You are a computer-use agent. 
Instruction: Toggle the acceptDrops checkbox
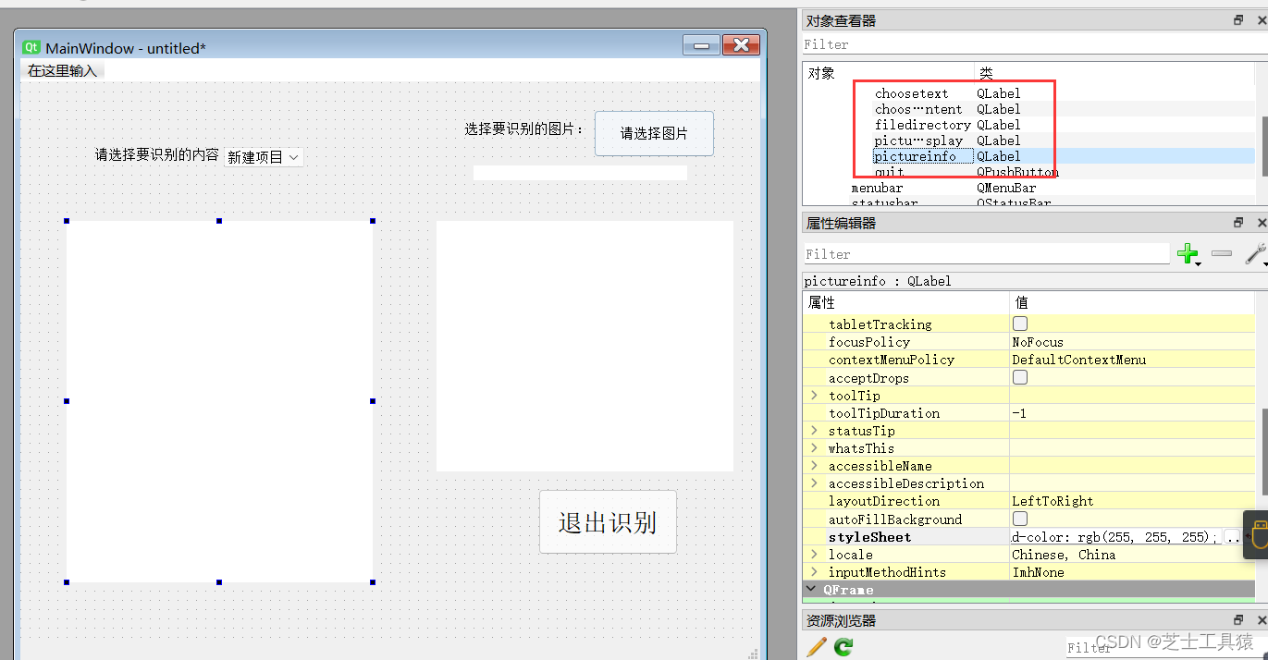tap(1020, 377)
